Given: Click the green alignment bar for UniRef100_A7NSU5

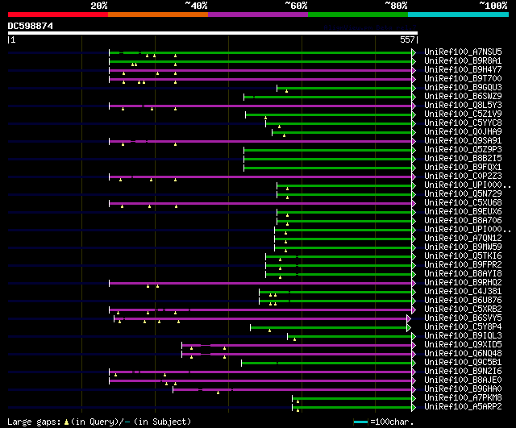Looking at the screenshot, I should (260, 52).
